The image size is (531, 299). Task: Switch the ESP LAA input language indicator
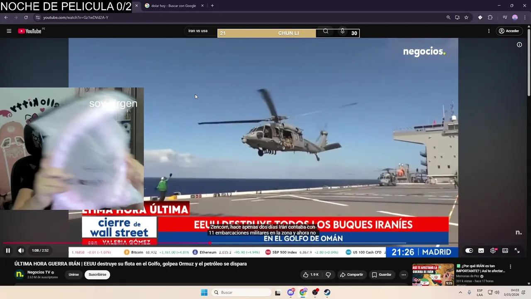tap(480, 292)
